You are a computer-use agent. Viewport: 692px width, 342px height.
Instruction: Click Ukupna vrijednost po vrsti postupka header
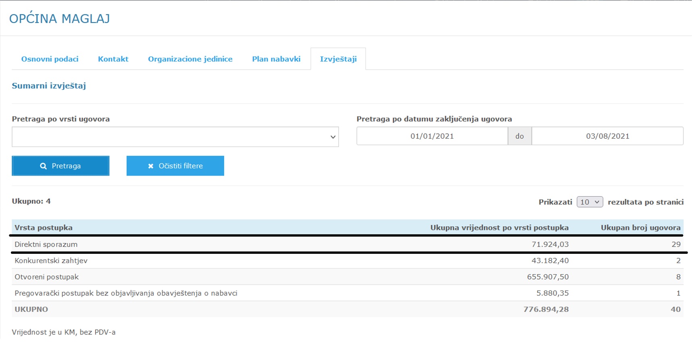pos(499,228)
